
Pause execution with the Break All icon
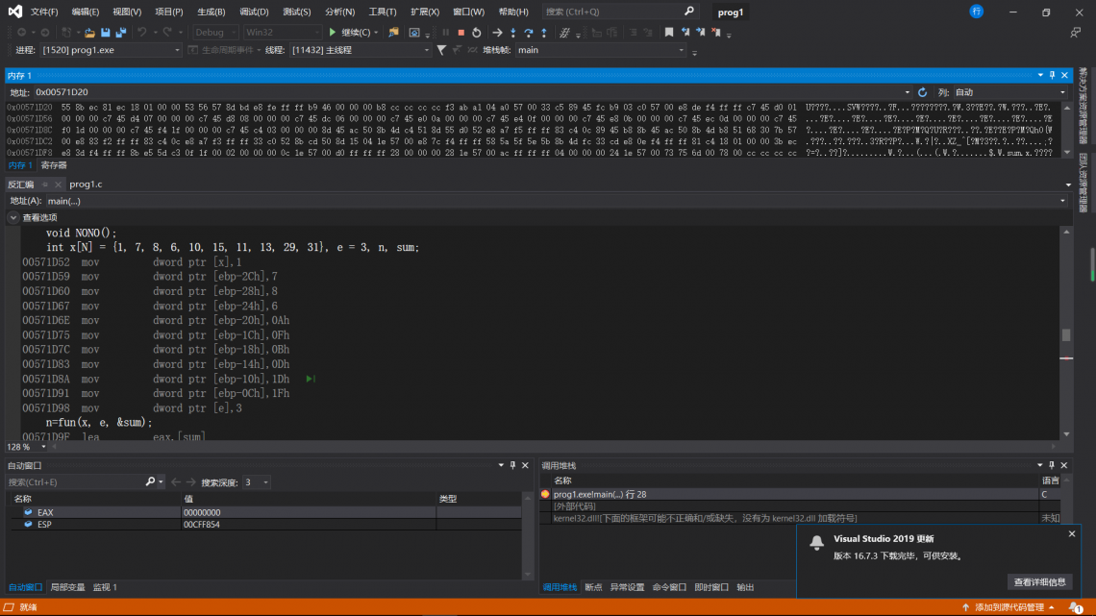point(446,33)
